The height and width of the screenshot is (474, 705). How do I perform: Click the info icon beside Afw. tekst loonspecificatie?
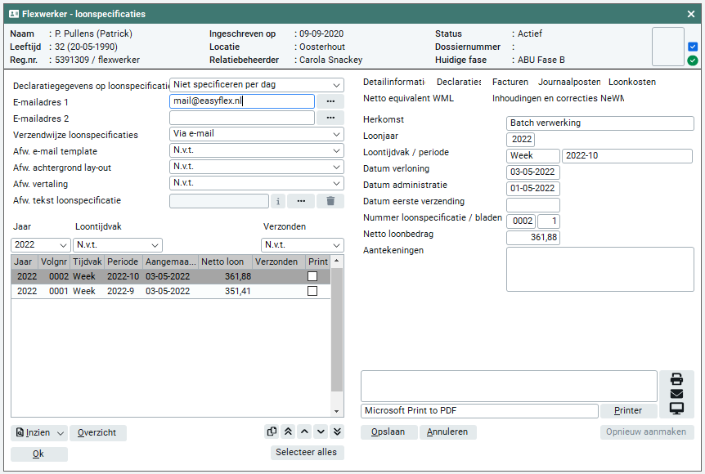278,201
